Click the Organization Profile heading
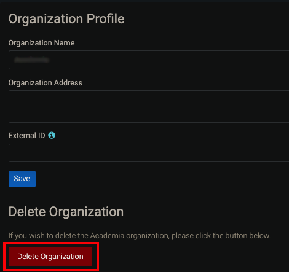The image size is (289, 272). pyautogui.click(x=66, y=19)
